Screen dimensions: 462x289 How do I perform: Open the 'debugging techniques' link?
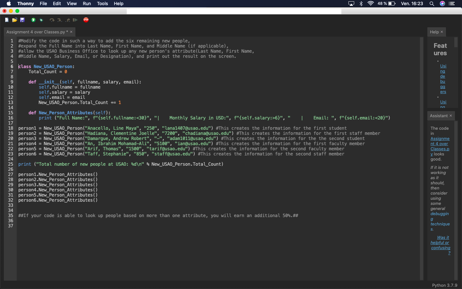tap(440, 221)
